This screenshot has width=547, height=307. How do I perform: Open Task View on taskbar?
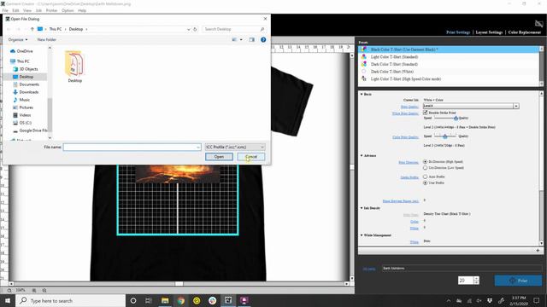point(149,300)
